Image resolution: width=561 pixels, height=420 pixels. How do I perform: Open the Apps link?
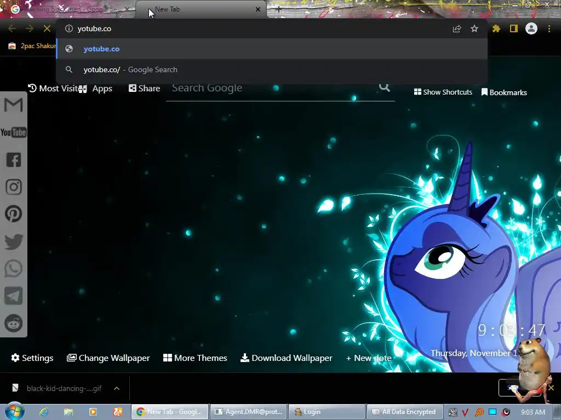[95, 89]
